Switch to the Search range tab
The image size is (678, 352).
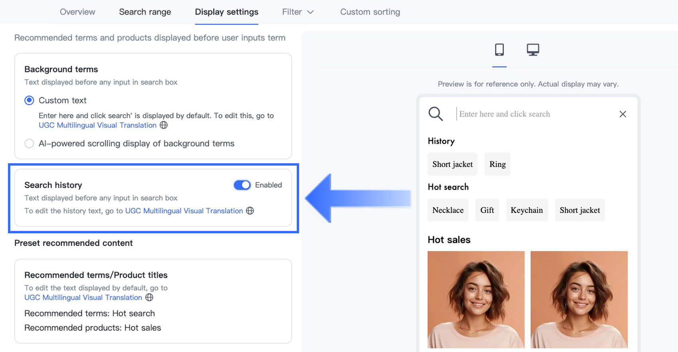(x=145, y=12)
